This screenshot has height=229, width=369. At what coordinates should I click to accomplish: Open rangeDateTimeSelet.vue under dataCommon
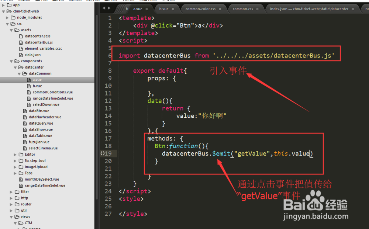(53, 98)
